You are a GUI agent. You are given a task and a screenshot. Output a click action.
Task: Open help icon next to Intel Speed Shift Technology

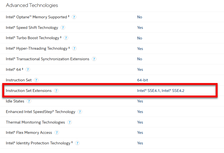[x=63, y=27]
